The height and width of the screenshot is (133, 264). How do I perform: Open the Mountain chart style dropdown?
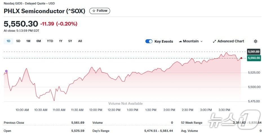pyautogui.click(x=191, y=41)
